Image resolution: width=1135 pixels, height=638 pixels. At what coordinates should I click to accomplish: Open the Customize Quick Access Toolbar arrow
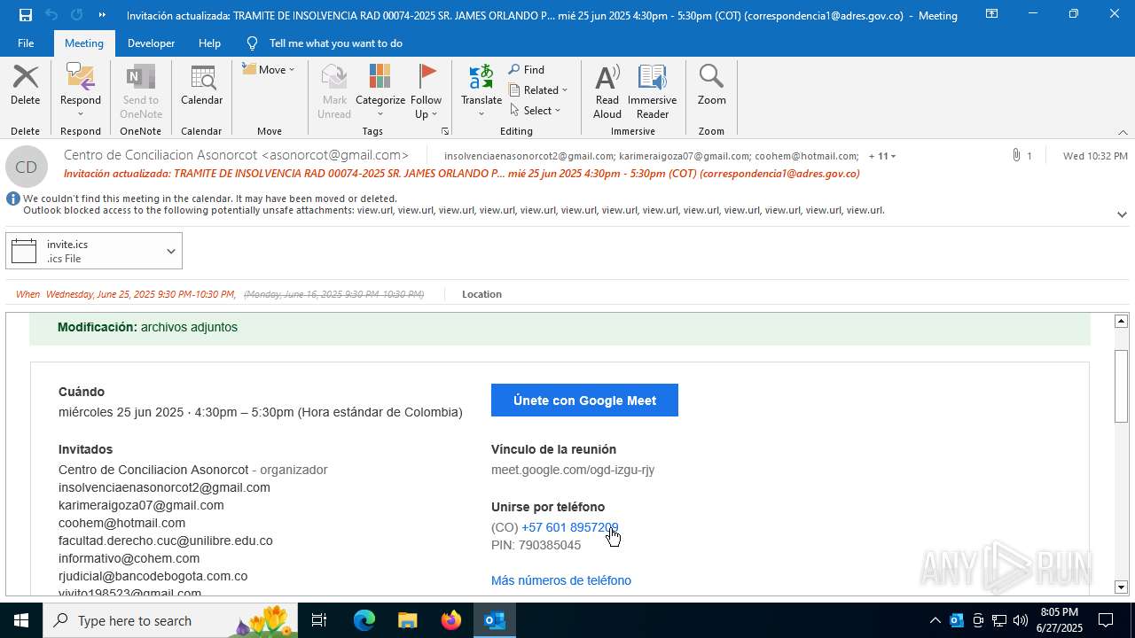(102, 15)
